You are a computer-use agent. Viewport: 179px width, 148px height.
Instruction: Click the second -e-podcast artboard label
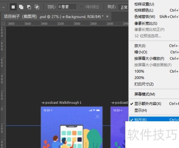tap(119, 103)
